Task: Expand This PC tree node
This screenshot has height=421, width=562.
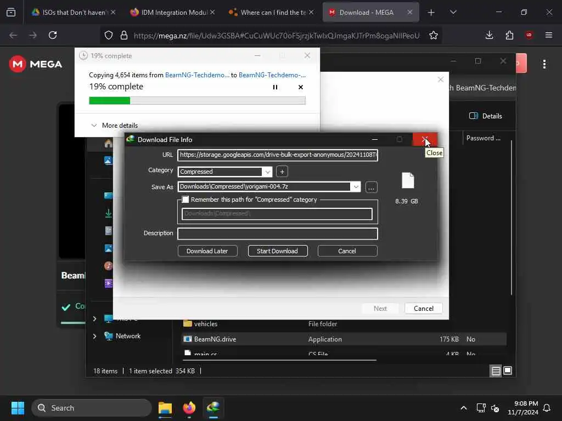Action: pos(94,318)
